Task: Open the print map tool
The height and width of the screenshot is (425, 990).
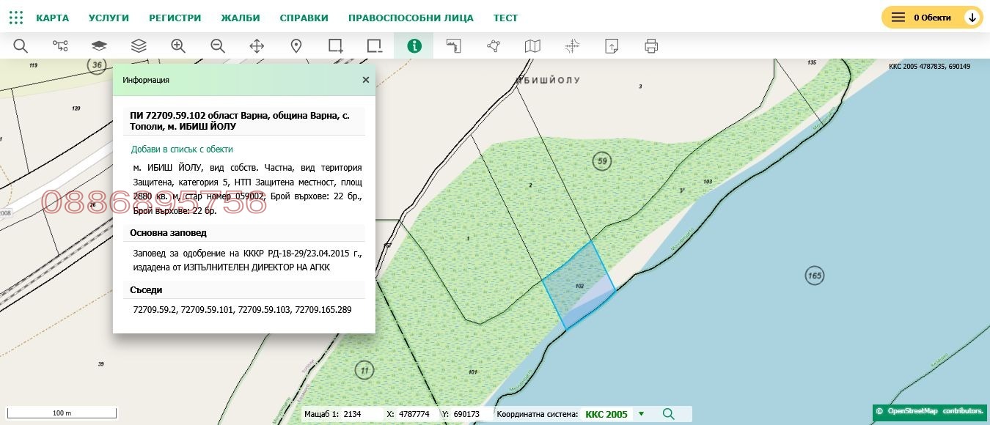Action: click(x=651, y=46)
